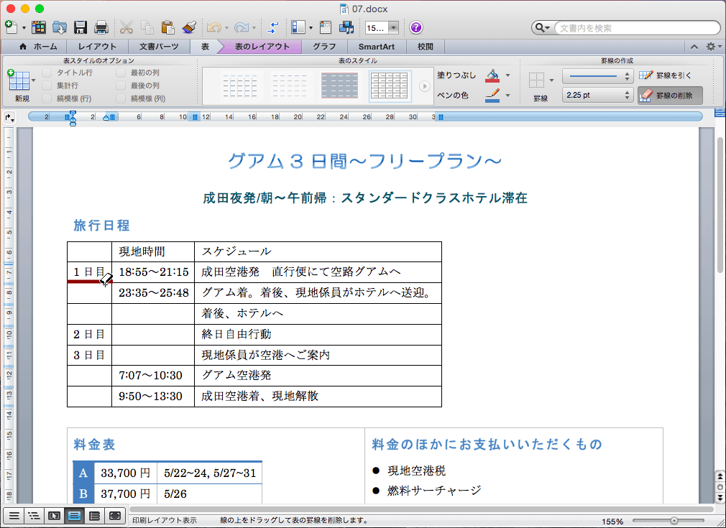Click the document search field
726x528 pixels.
[637, 28]
